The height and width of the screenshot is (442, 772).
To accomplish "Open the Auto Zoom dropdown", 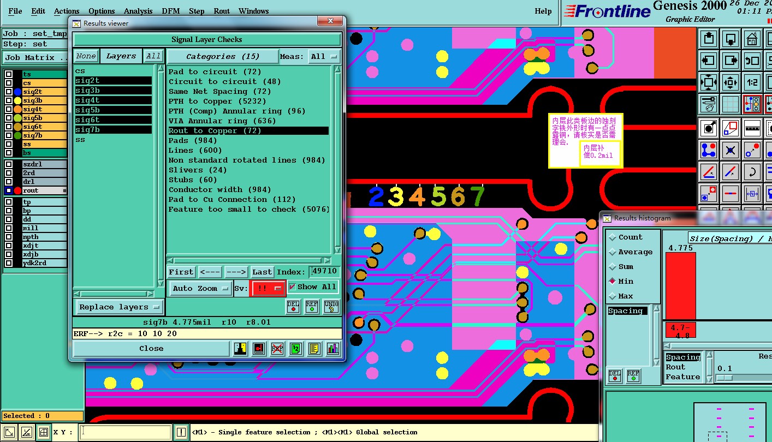I will point(200,289).
